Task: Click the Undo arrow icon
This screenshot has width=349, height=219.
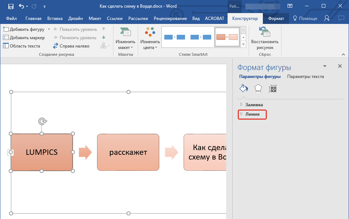Action: [x=21, y=6]
